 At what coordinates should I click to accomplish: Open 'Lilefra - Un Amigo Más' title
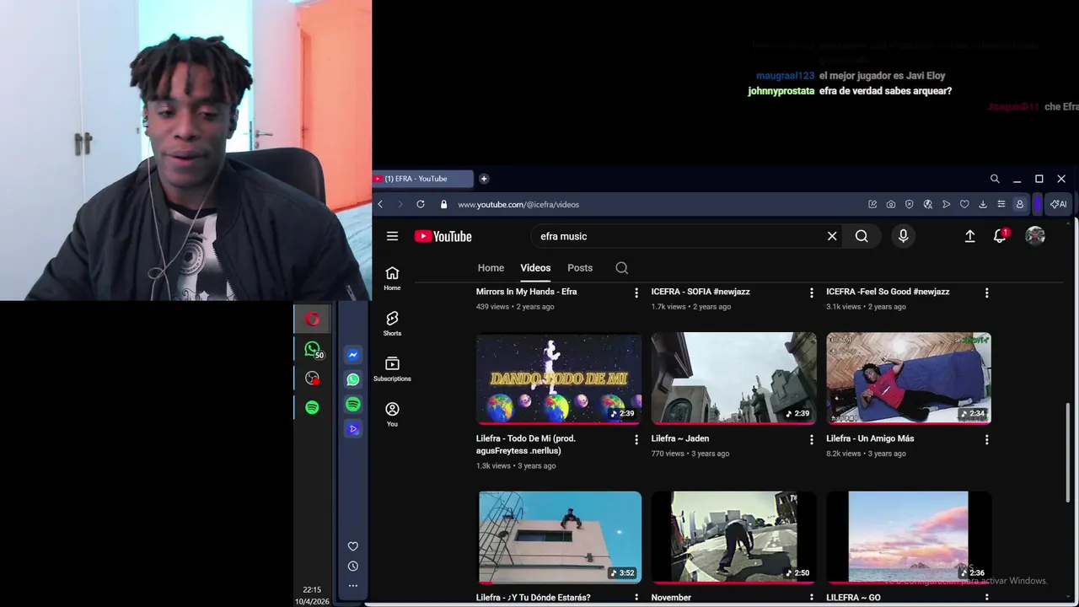pyautogui.click(x=870, y=438)
